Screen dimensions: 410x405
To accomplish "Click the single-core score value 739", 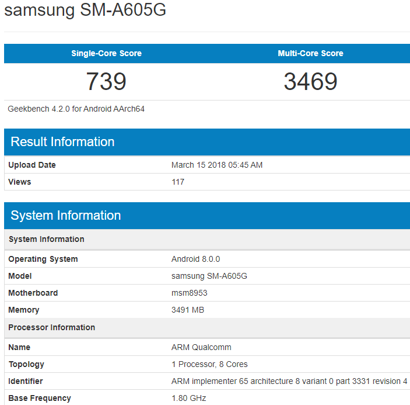I will (106, 81).
